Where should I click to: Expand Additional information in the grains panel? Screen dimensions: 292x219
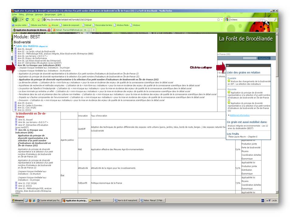point(239,115)
